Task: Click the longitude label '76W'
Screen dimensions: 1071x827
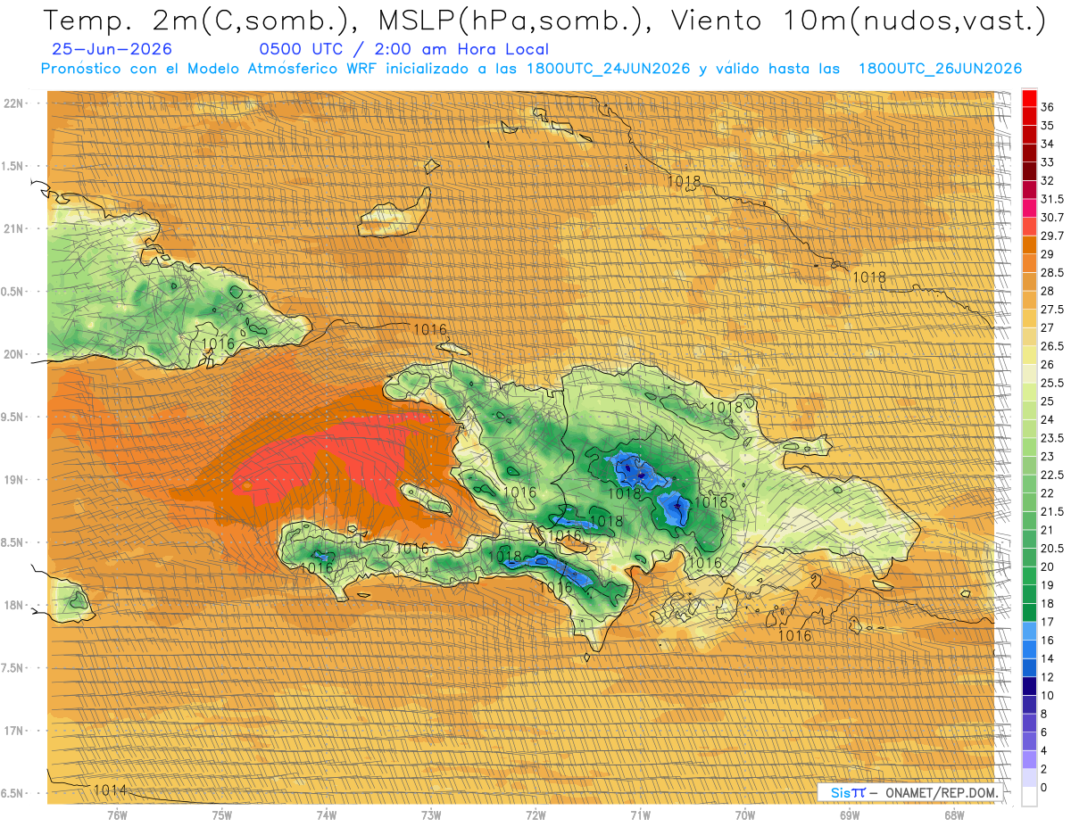Action: 117,815
